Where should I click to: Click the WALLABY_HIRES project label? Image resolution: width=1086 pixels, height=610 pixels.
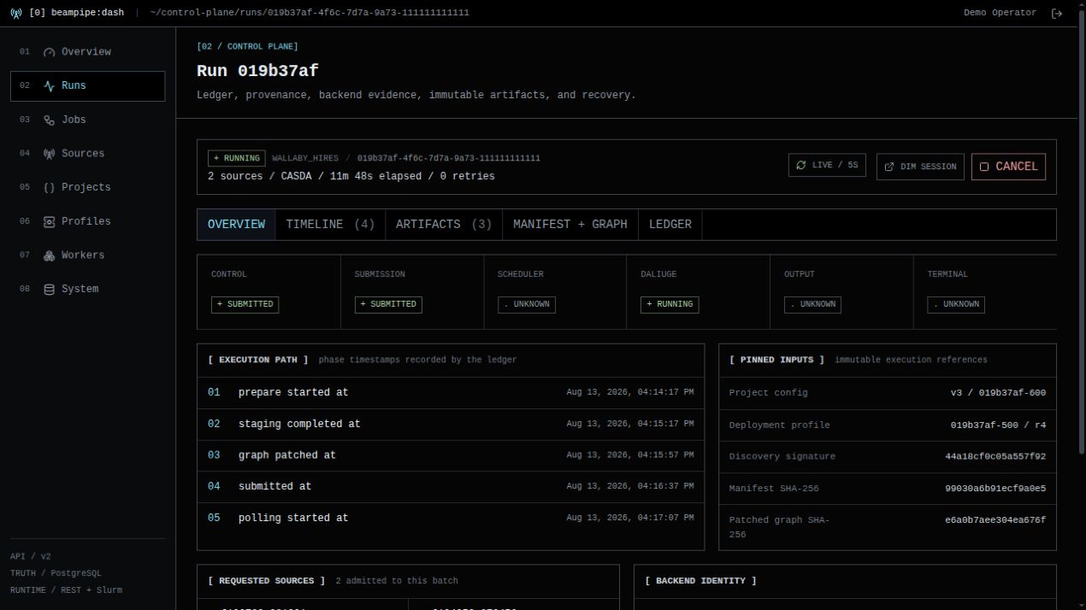coord(305,158)
